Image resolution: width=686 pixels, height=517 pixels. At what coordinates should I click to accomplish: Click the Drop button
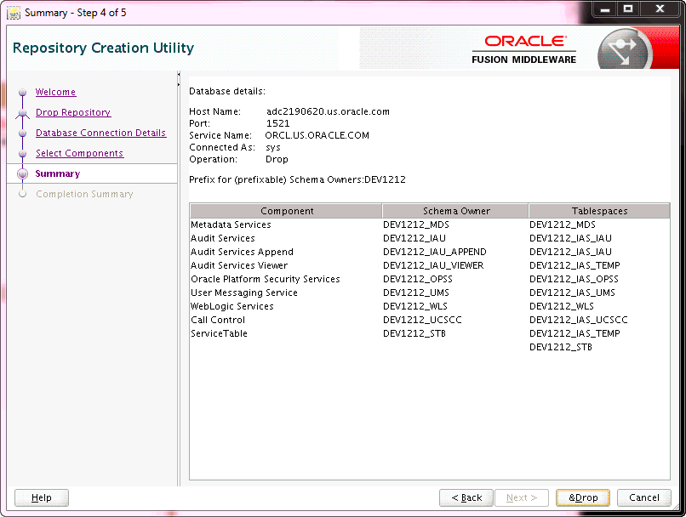click(x=583, y=497)
